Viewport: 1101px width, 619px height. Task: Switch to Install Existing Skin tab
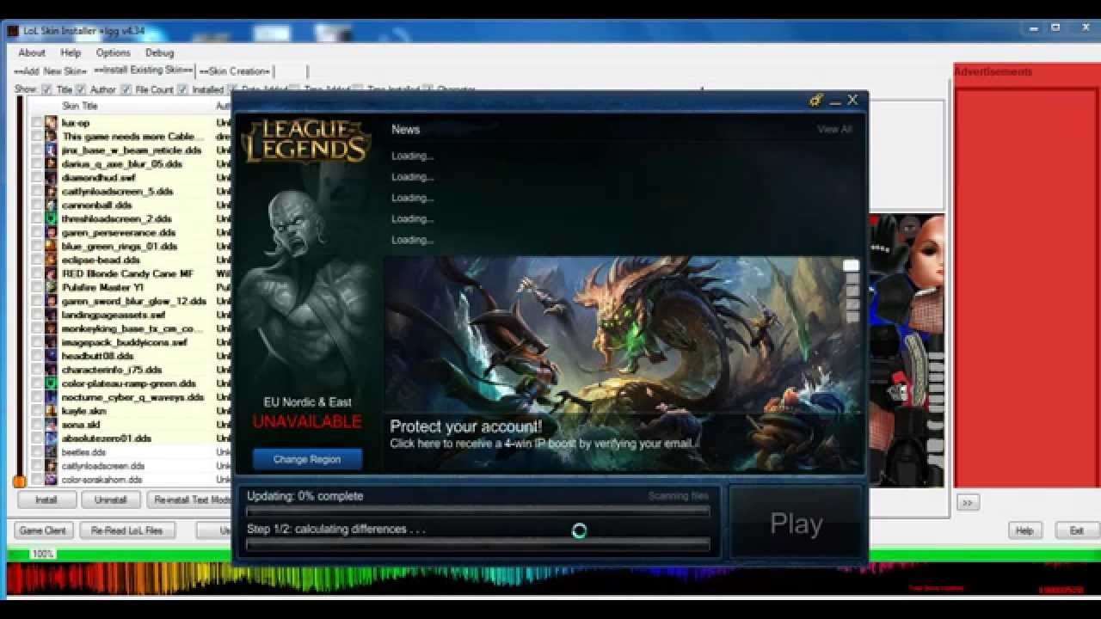click(x=144, y=70)
